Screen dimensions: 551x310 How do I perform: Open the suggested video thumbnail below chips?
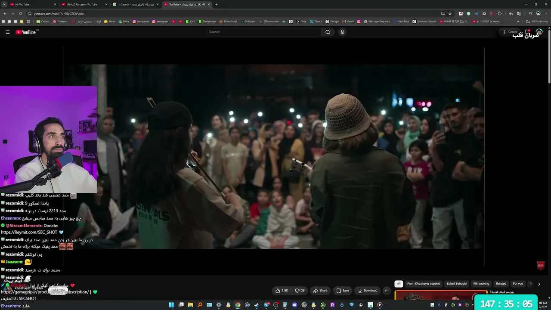coord(441,296)
